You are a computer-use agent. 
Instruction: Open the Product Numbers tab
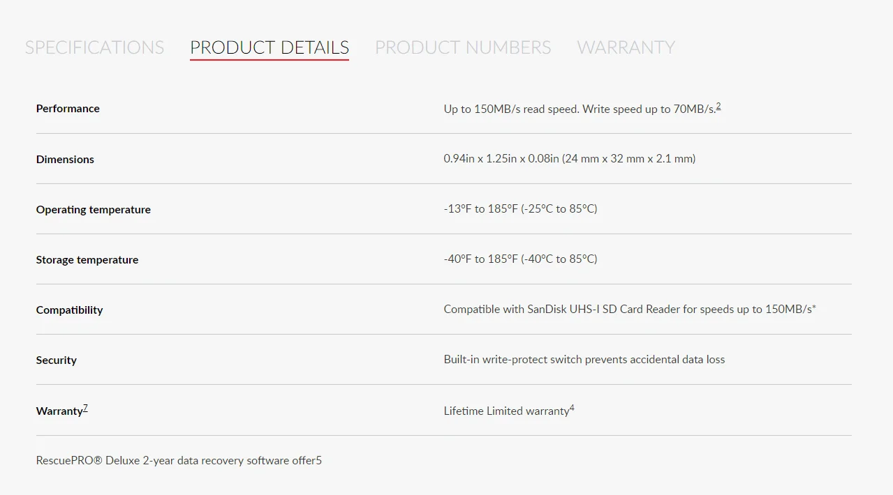[x=463, y=47]
